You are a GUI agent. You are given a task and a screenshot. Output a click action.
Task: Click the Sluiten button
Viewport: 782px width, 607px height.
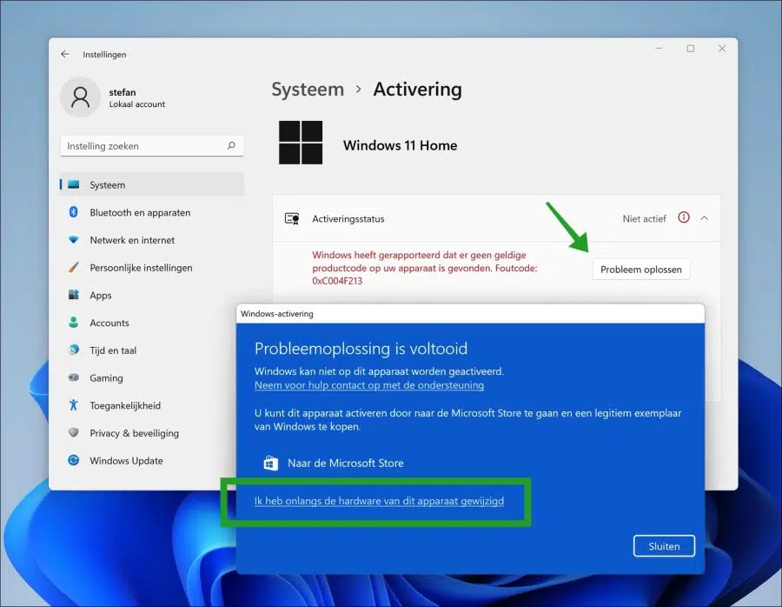click(x=664, y=546)
